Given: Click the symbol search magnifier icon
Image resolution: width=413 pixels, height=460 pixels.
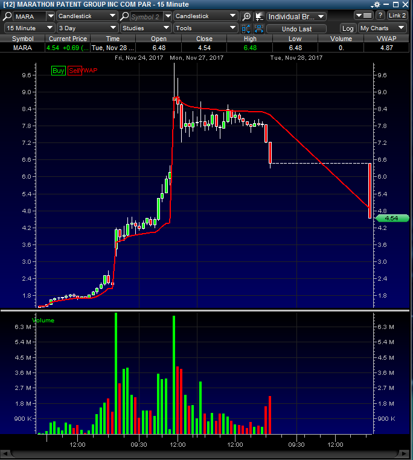Looking at the screenshot, I should tap(7, 16).
